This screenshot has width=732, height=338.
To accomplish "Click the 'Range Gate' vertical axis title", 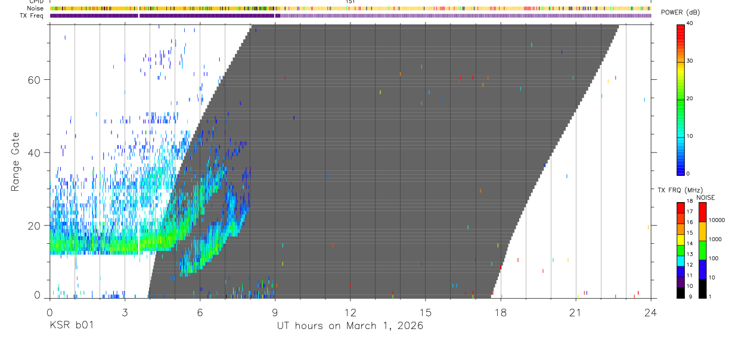I will [x=15, y=161].
